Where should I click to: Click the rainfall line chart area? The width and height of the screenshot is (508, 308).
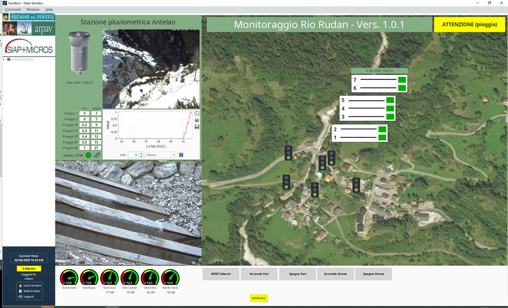pos(155,125)
